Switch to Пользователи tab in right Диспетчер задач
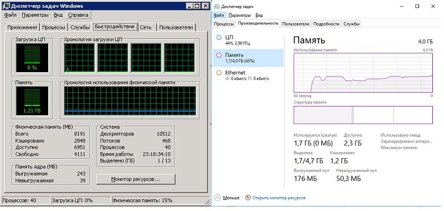The image size is (444, 211). tap(296, 24)
